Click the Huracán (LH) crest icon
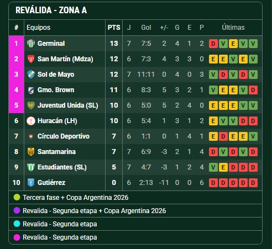Image resolution: width=272 pixels, height=249 pixels. coord(31,121)
